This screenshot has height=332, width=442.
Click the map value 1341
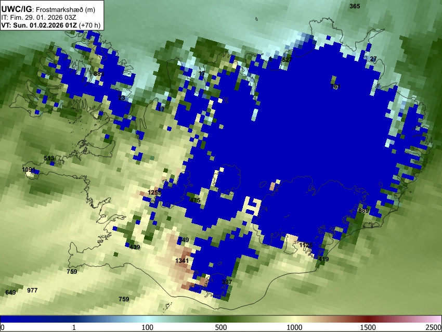182,260
